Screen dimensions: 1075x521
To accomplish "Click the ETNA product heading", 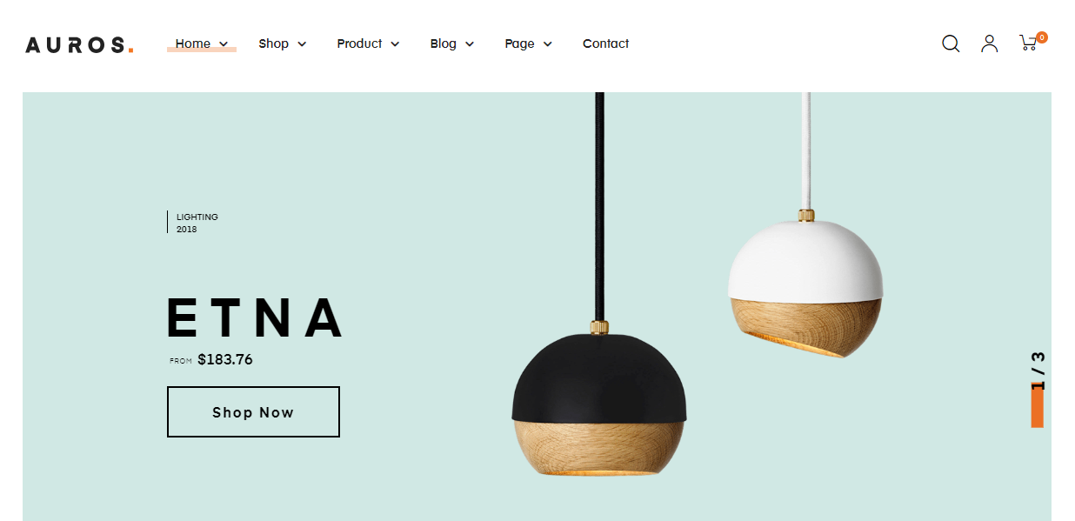I will coord(255,317).
